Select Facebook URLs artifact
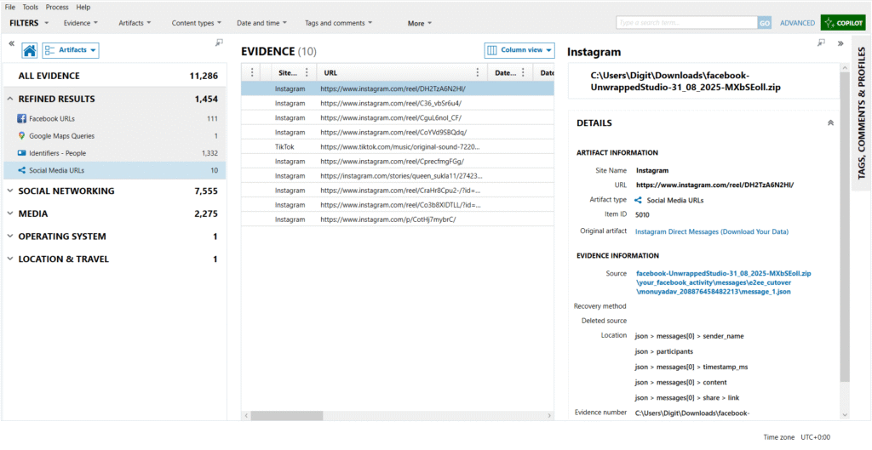Image resolution: width=872 pixels, height=450 pixels. (115, 118)
